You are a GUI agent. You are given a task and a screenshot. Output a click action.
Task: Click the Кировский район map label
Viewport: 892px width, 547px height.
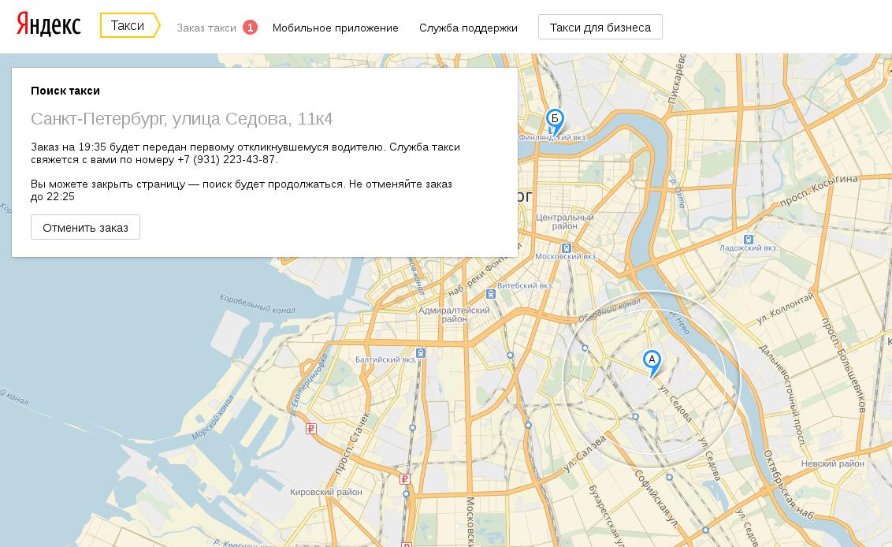click(326, 492)
